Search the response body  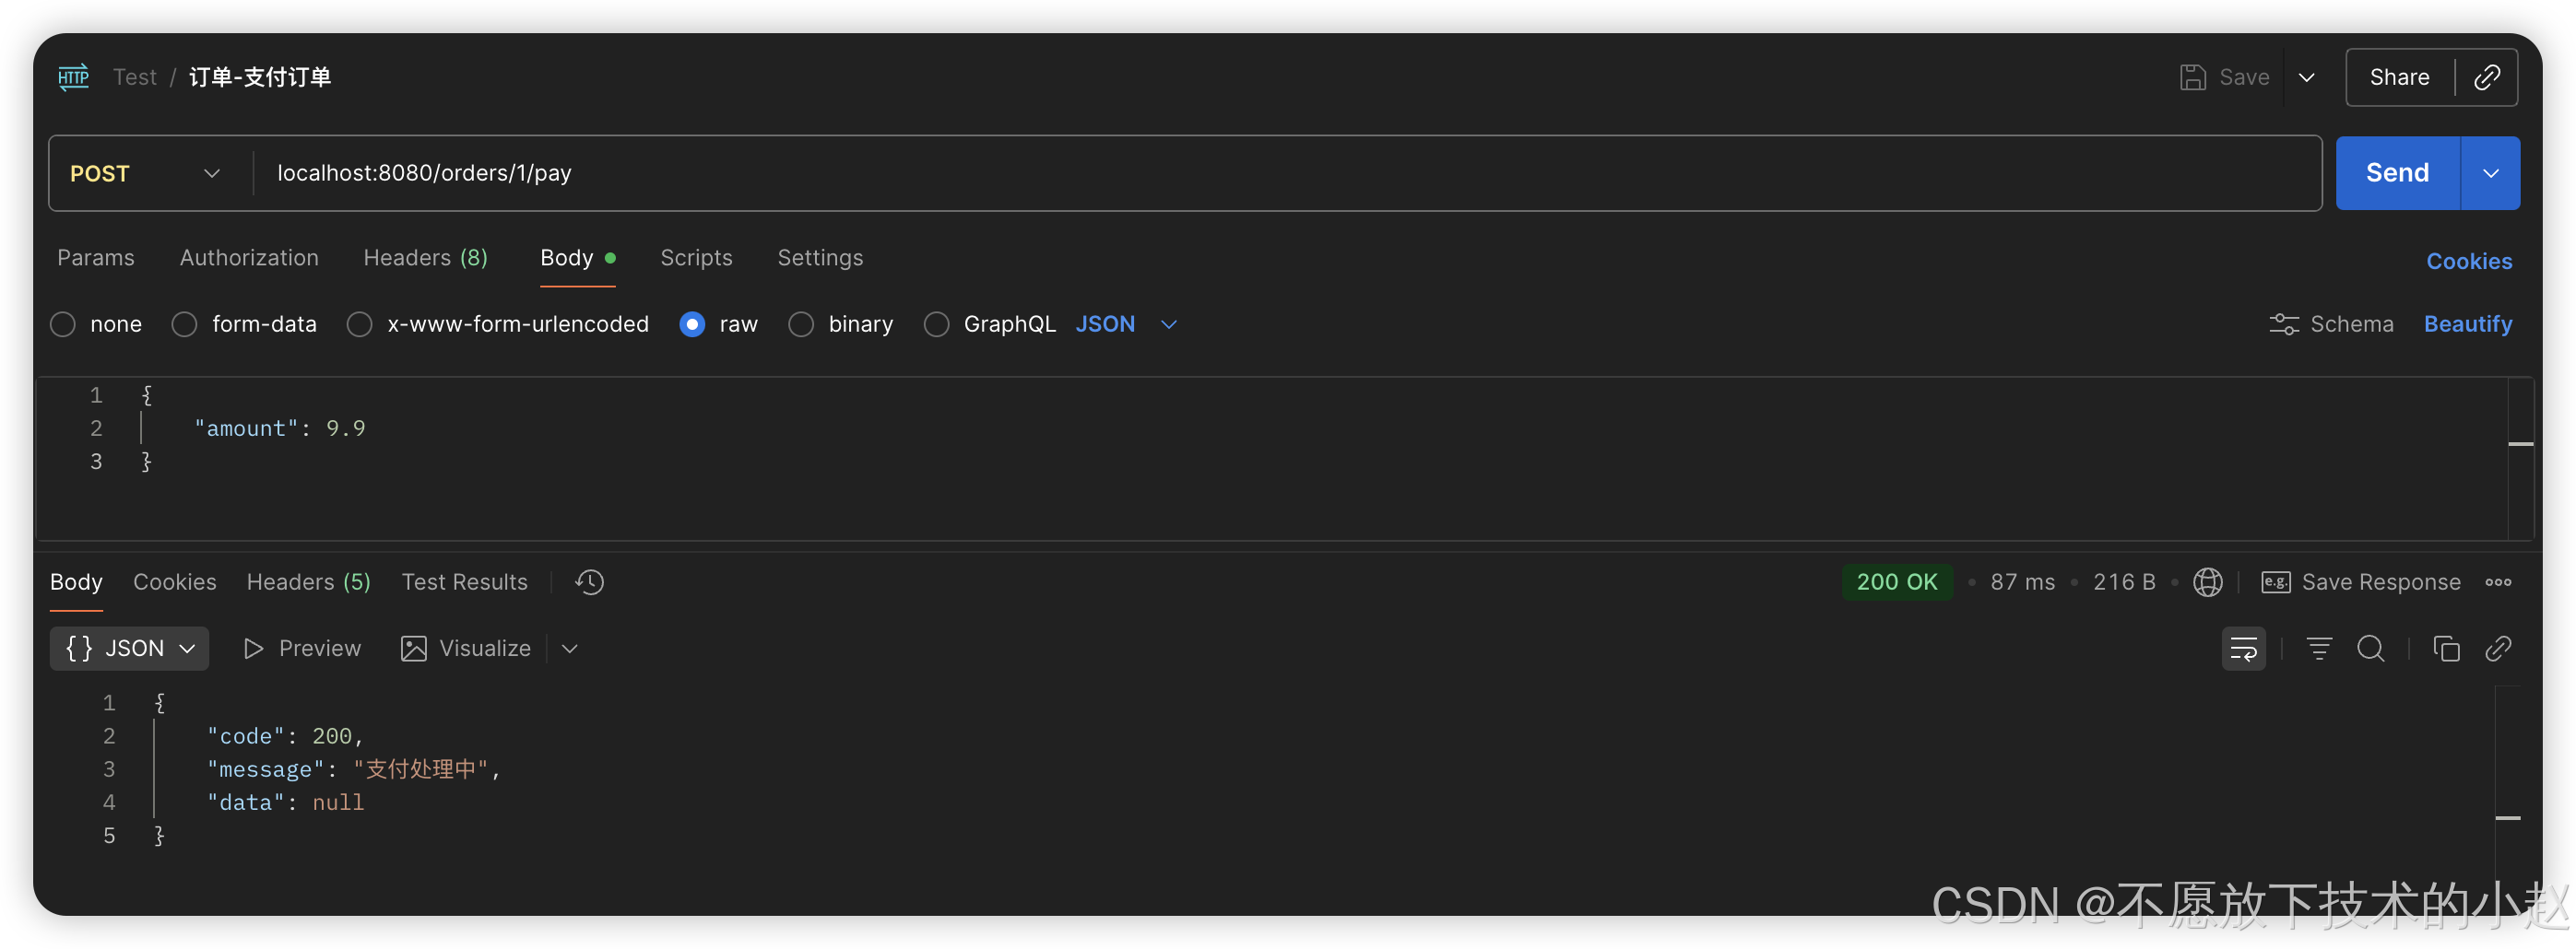pos(2370,649)
